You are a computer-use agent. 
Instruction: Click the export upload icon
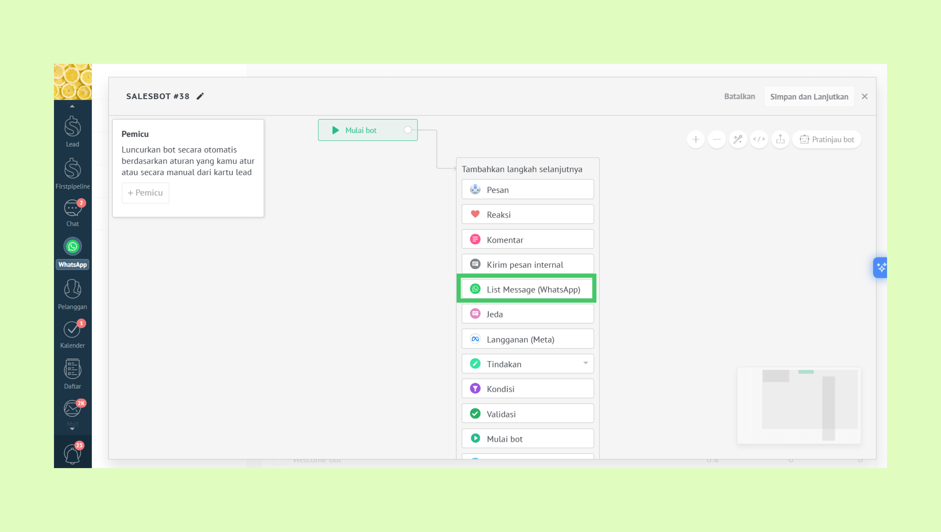pos(780,139)
